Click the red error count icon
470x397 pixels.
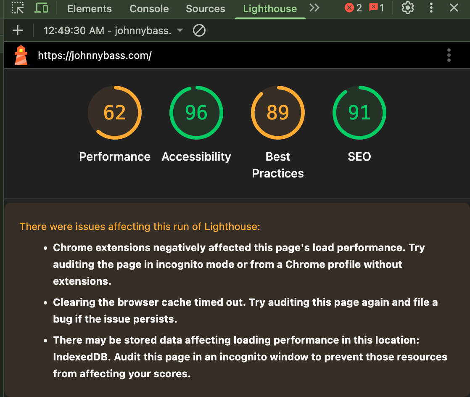click(353, 8)
